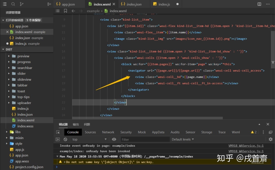Collapse the DIST section
Screen dimensions: 275x170
(x=3, y=49)
